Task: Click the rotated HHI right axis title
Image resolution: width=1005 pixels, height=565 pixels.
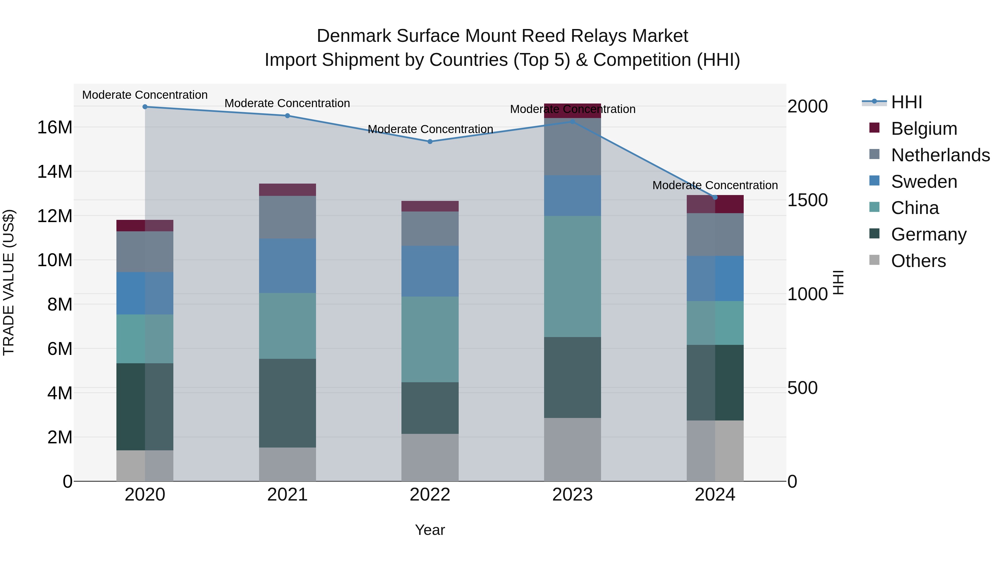Action: (x=838, y=282)
